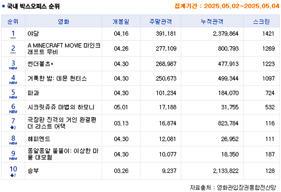Click rank number 9
The image size is (281, 192).
13,153
